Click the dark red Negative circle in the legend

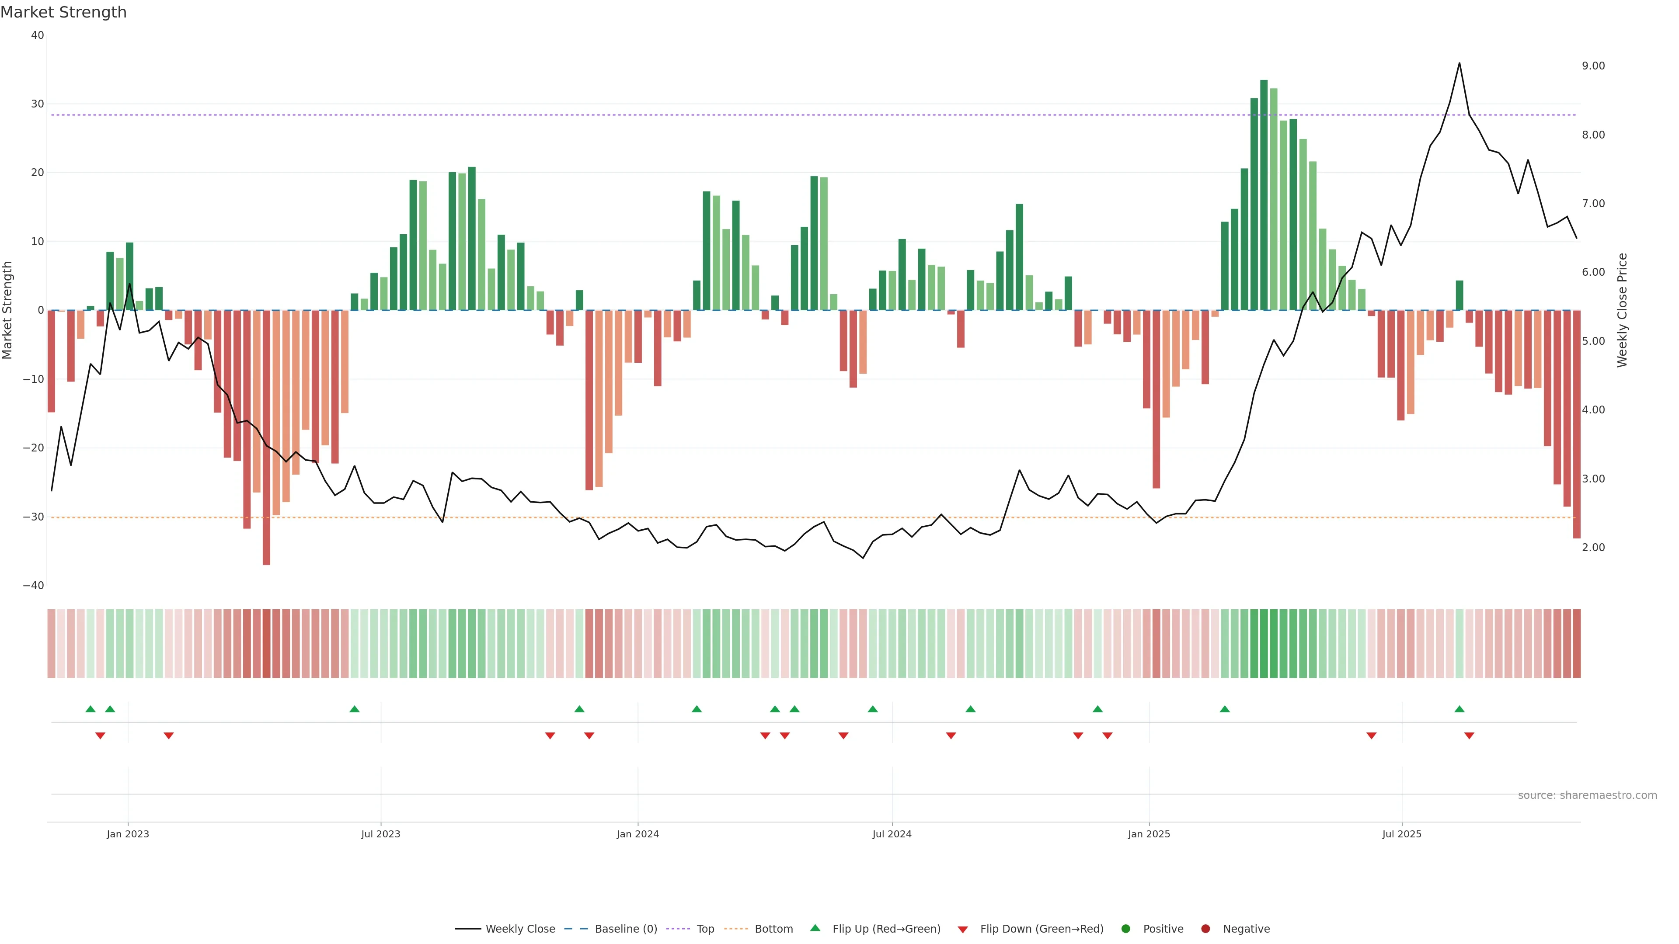[1205, 929]
